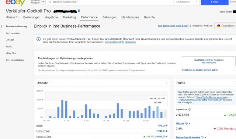Click the Finden search button
Viewport: 236px width, 139px height.
click(x=215, y=2)
